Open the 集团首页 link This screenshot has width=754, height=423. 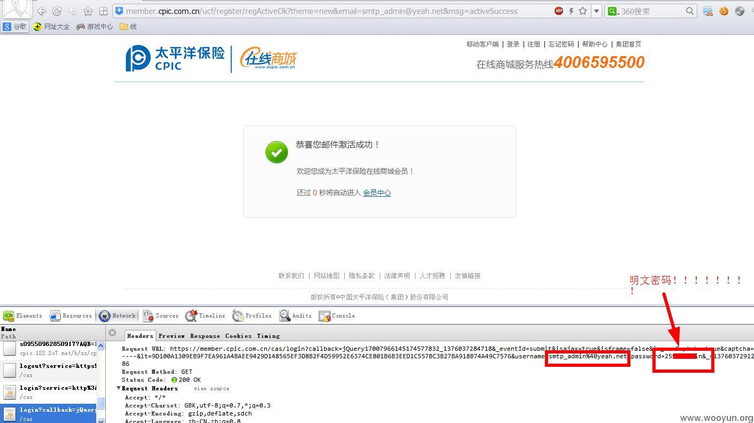628,44
